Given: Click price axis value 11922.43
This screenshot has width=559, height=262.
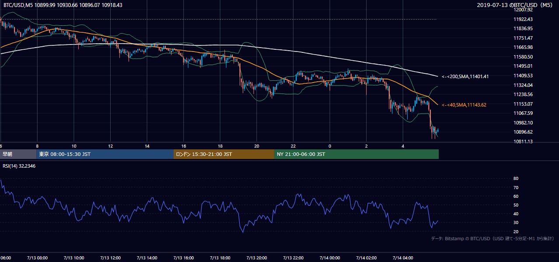Looking at the screenshot, I should pyautogui.click(x=523, y=19).
